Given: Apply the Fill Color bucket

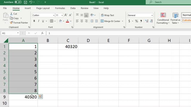Looking at the screenshot, I should click(x=60, y=21).
